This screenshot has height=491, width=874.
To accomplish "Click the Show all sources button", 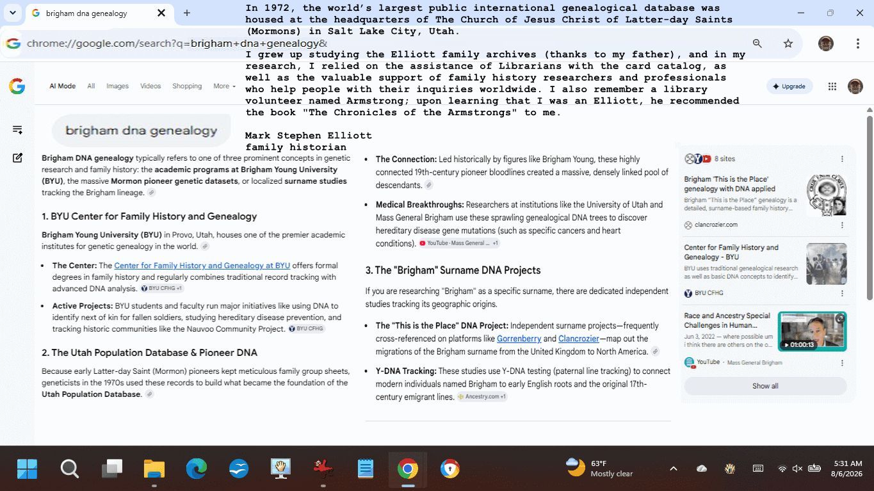I will [x=765, y=386].
